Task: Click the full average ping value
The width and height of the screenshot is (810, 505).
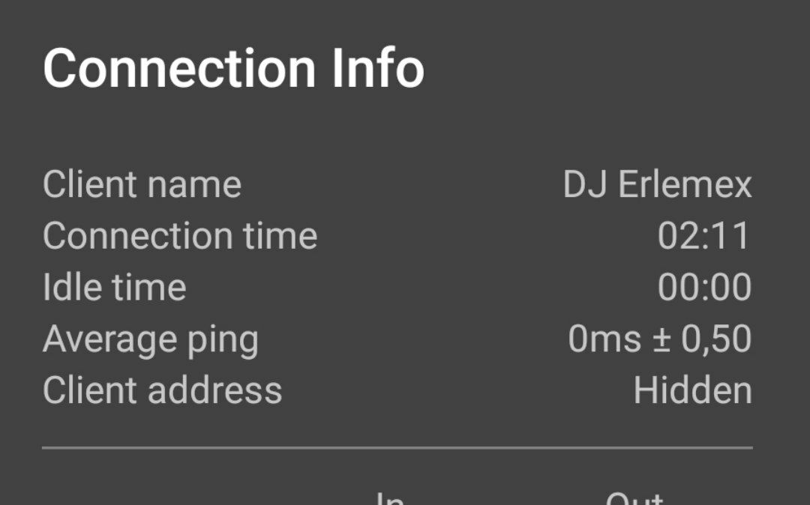Action: pos(659,339)
